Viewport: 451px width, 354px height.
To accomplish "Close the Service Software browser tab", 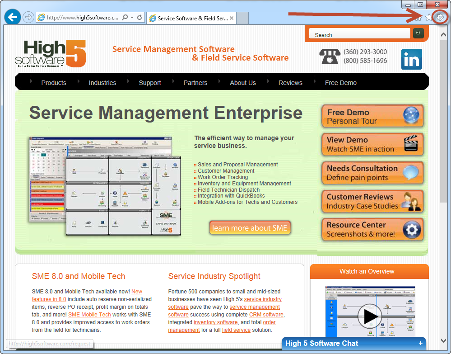I will click(x=232, y=18).
